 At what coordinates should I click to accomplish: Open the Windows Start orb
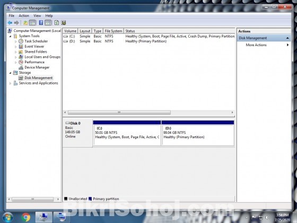click(x=7, y=217)
